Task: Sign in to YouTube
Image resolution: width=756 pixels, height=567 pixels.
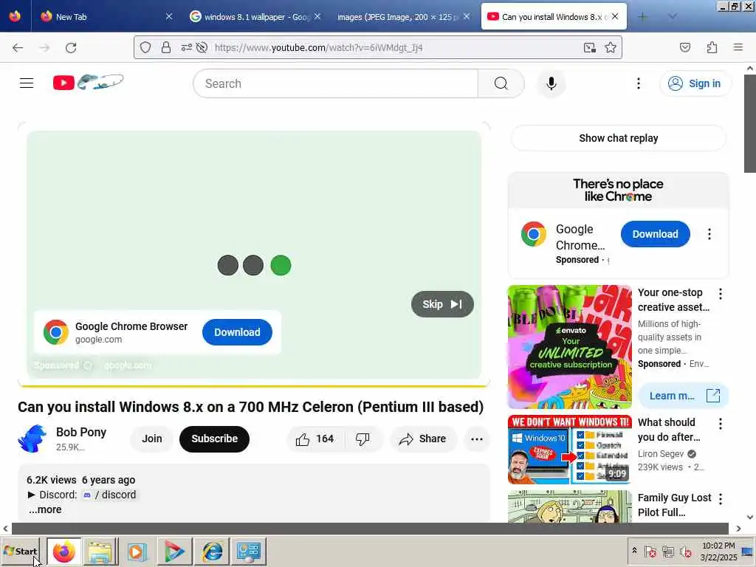Action: click(695, 83)
